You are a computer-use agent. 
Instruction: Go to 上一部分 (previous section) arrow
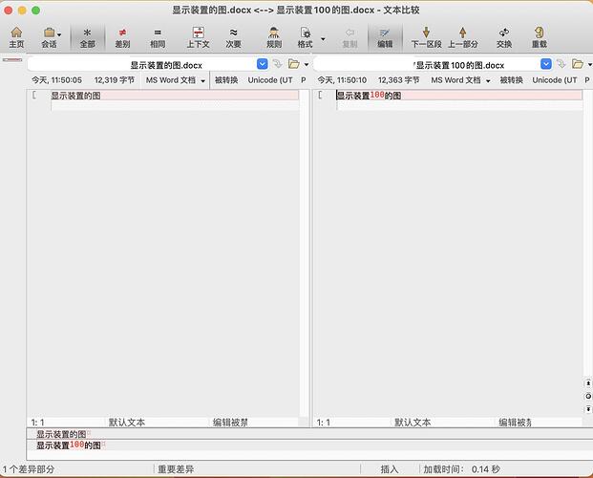coord(463,37)
